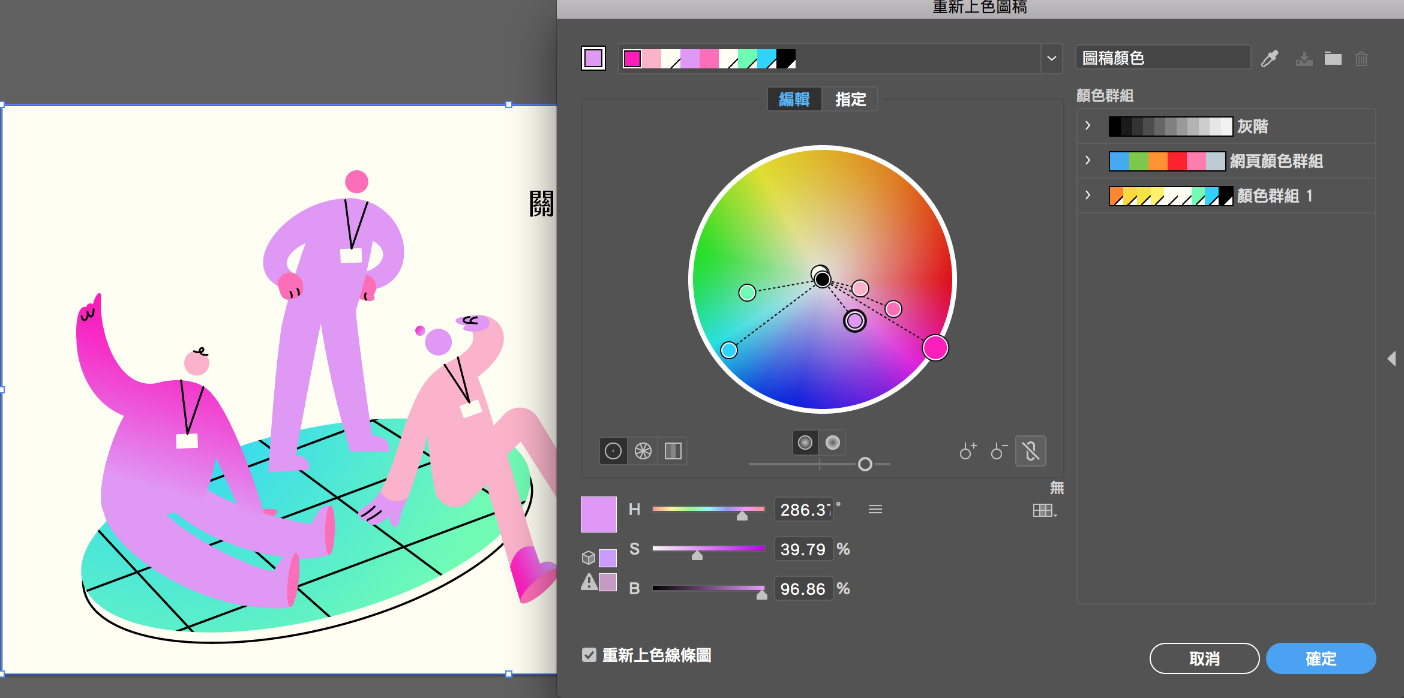Click the eyedropper icon beside 圖稿顏色
This screenshot has height=698, width=1404.
(x=1270, y=58)
